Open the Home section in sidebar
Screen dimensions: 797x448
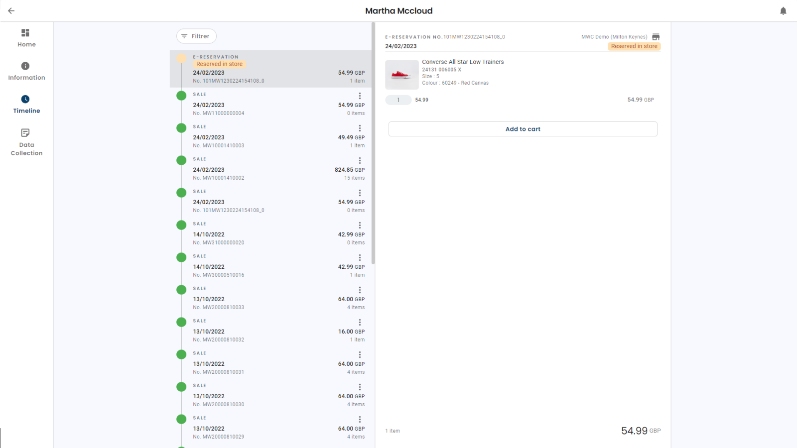point(26,37)
